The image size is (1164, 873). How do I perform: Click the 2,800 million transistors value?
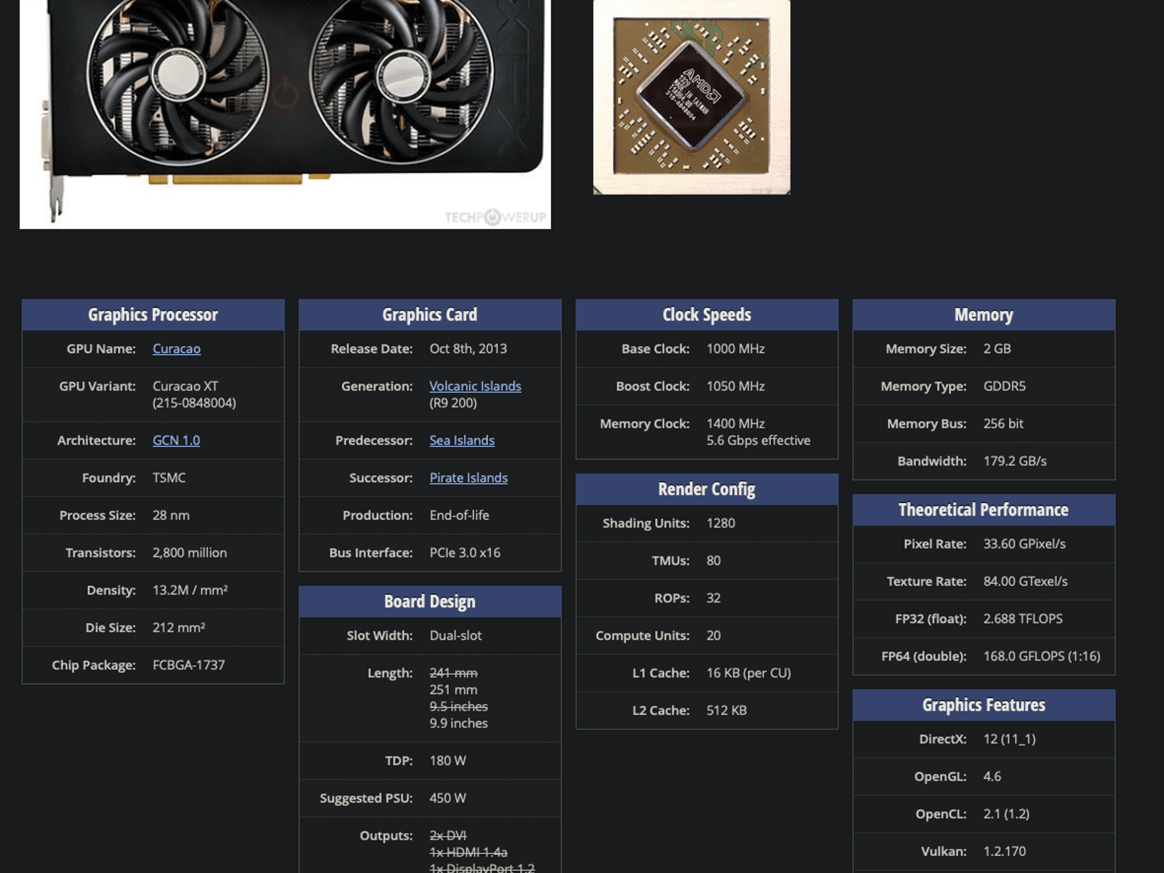click(x=190, y=553)
